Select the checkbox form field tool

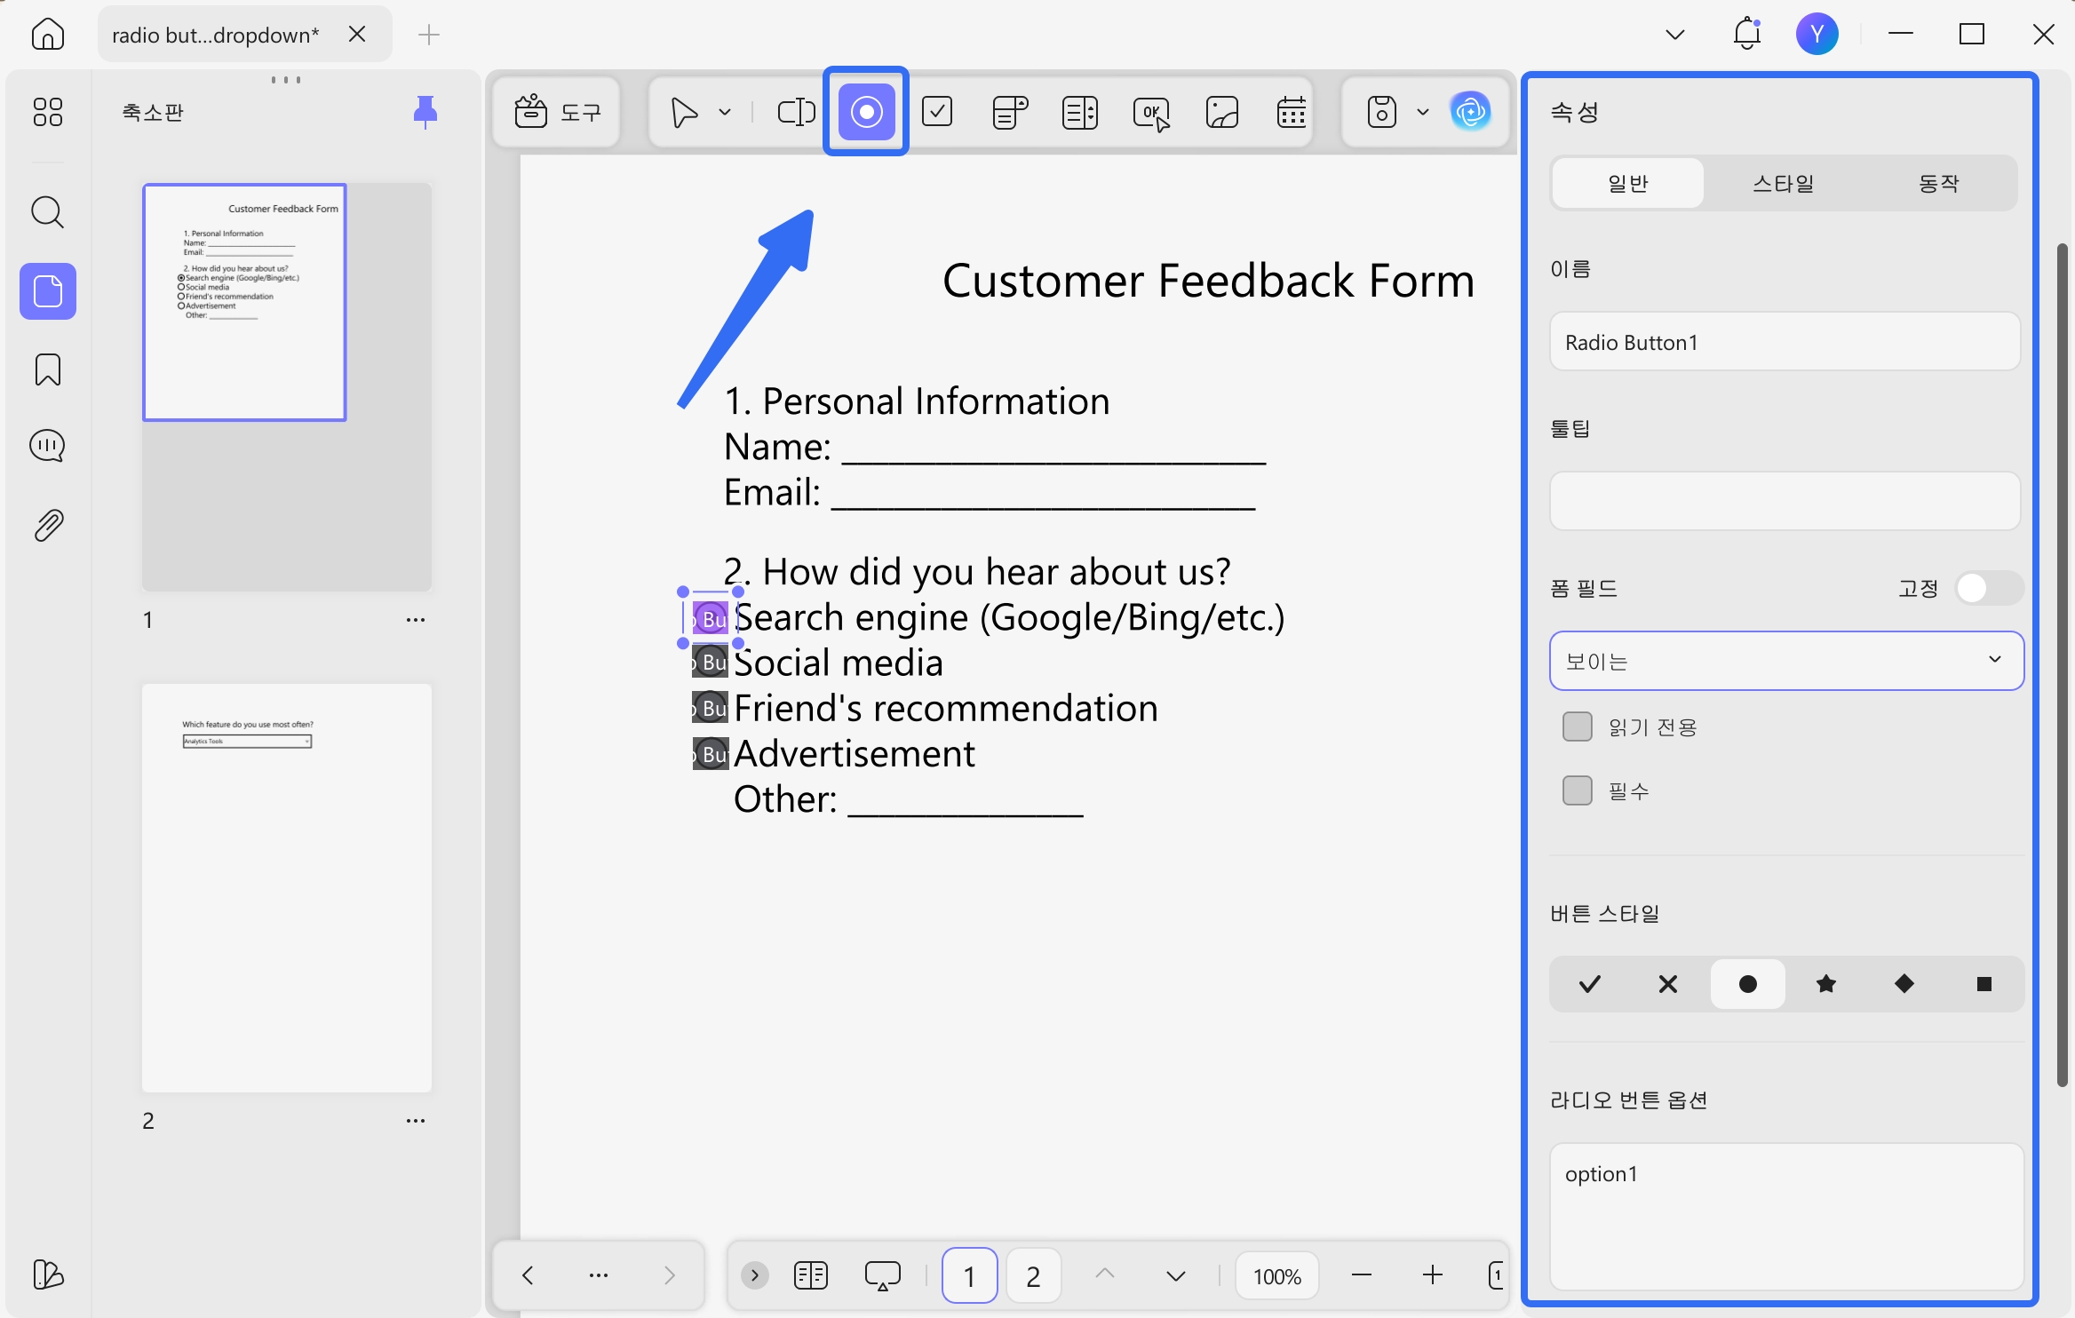(x=937, y=112)
